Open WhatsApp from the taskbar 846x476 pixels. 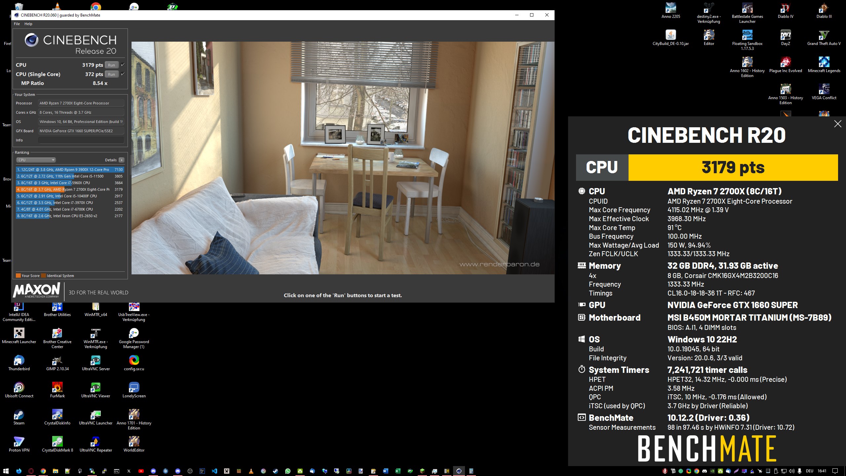(x=288, y=471)
